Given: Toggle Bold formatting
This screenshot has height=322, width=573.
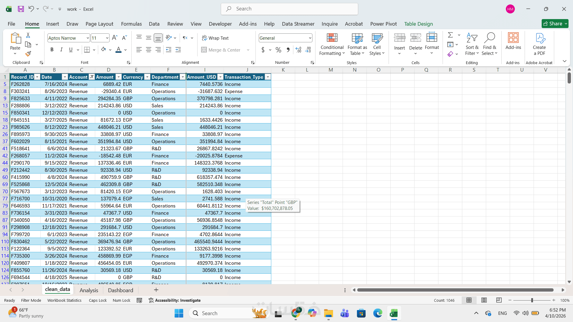Looking at the screenshot, I should pos(52,50).
